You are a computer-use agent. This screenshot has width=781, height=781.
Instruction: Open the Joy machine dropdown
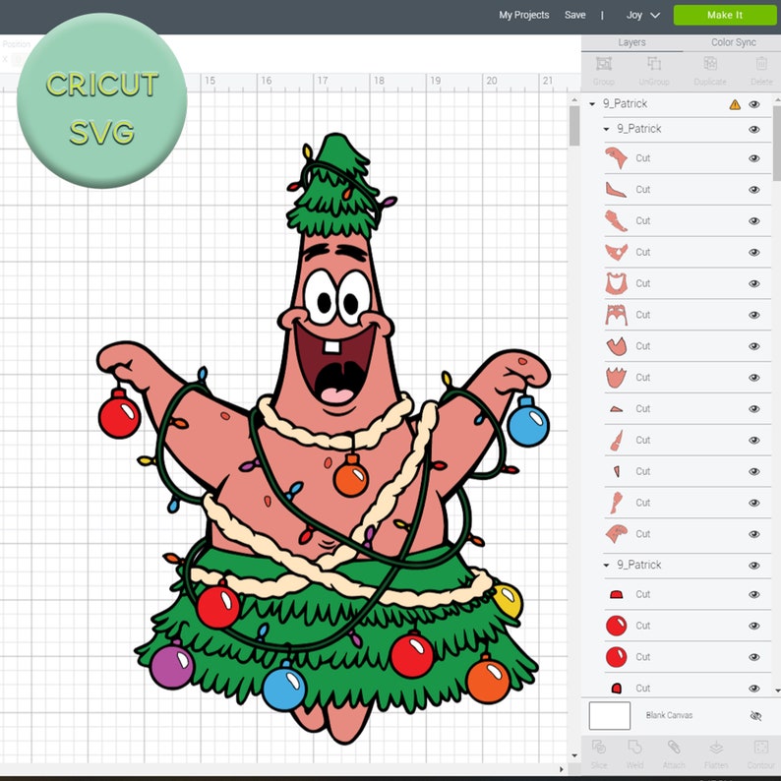(x=643, y=15)
